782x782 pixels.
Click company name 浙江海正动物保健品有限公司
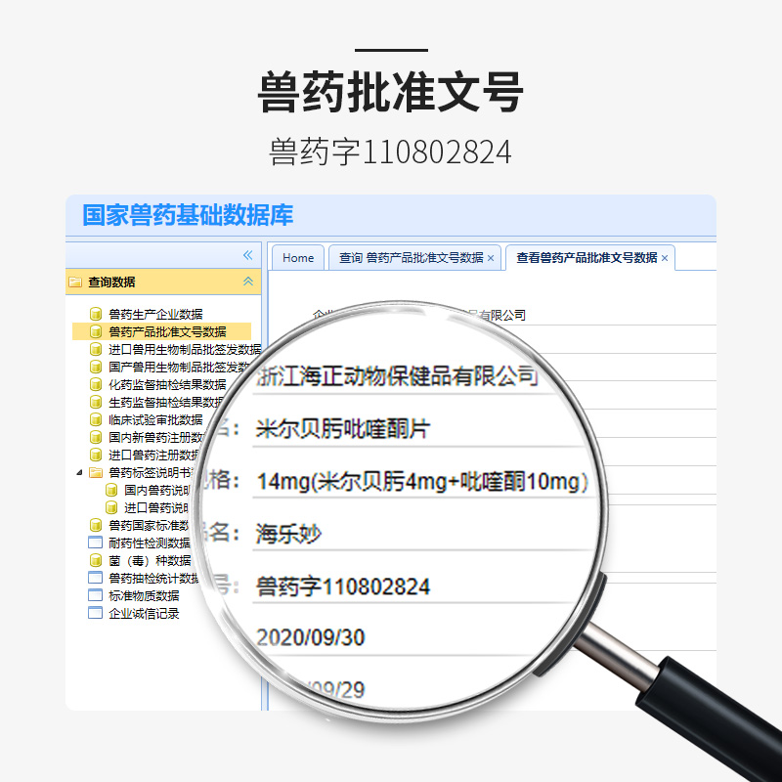398,376
